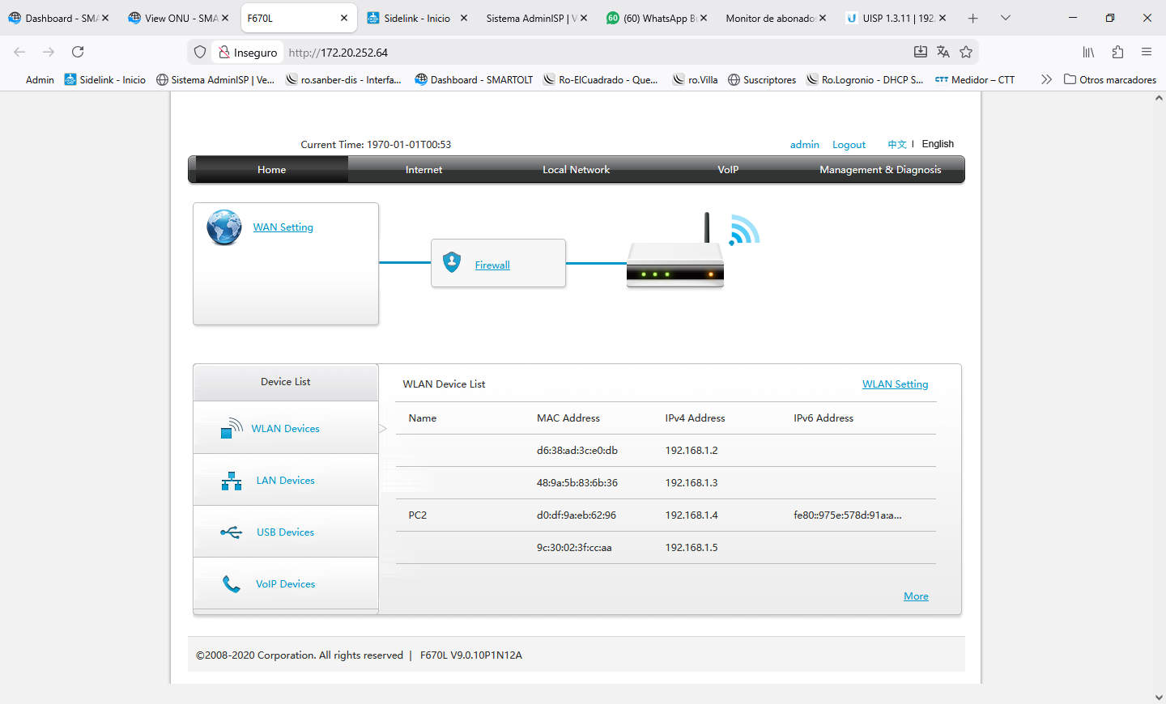Open the Local Network menu tab

pos(576,170)
